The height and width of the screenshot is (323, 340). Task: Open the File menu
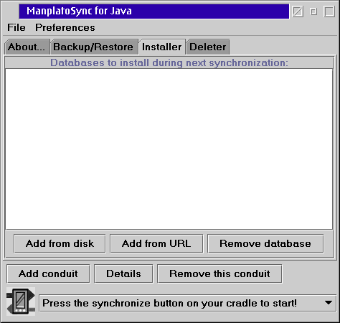point(16,27)
